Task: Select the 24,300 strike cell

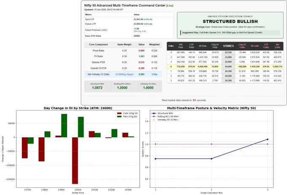Action: point(228,80)
